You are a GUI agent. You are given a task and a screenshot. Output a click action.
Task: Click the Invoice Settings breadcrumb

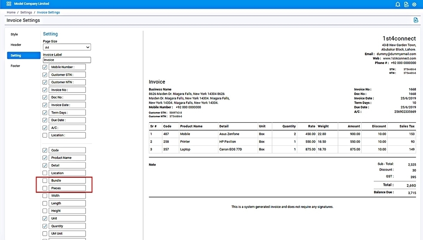(48, 12)
